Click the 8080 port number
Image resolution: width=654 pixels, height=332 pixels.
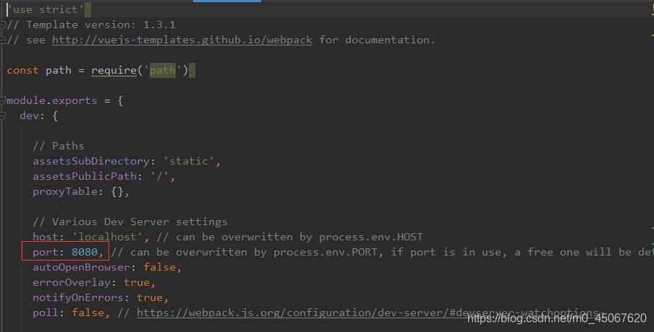(85, 252)
